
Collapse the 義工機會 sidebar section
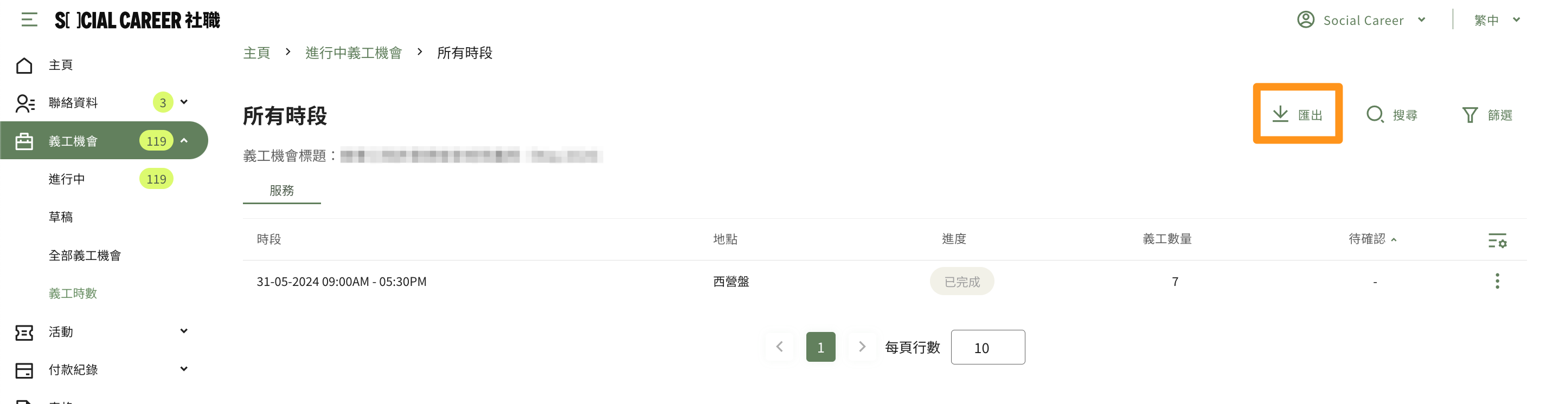[184, 141]
